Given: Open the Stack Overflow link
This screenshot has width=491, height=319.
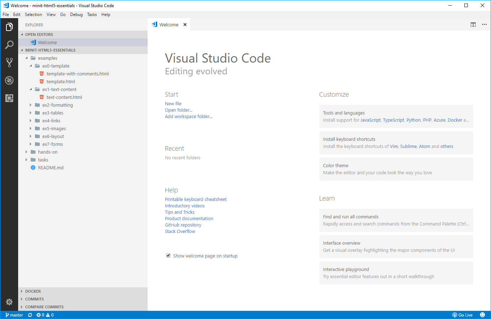Looking at the screenshot, I should [180, 231].
